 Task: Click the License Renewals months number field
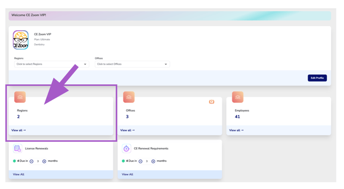click(37, 161)
